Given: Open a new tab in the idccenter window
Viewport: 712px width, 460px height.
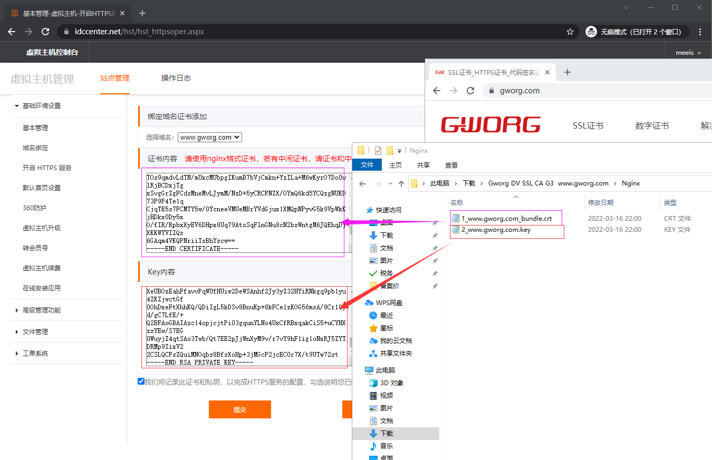Looking at the screenshot, I should point(142,13).
